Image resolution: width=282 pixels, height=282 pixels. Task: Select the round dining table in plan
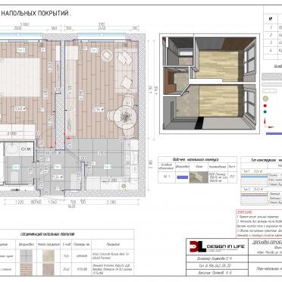click(125, 117)
